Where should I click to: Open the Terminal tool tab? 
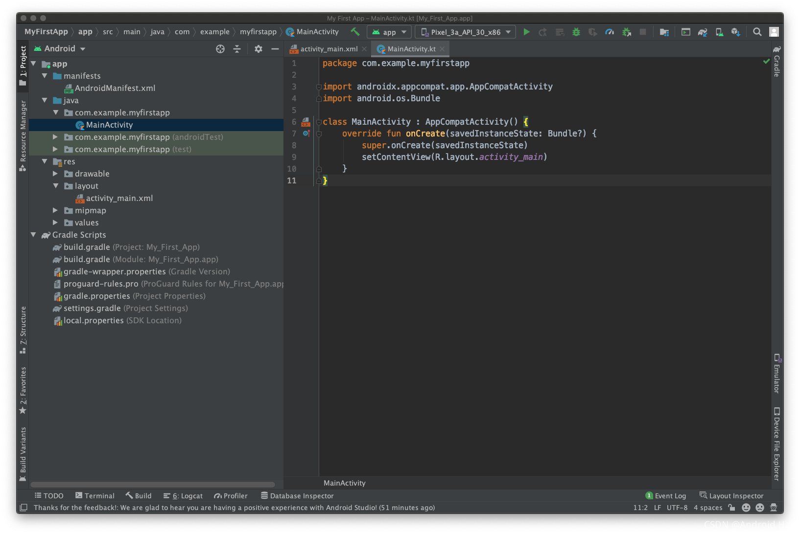(95, 496)
